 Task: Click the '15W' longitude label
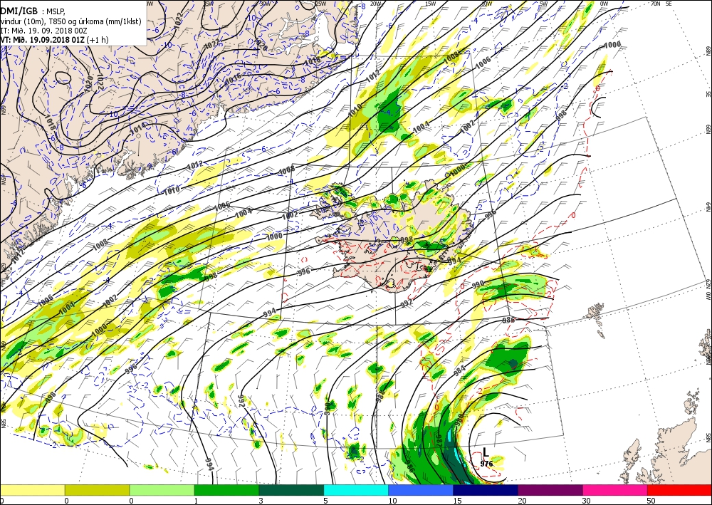[x=431, y=4]
